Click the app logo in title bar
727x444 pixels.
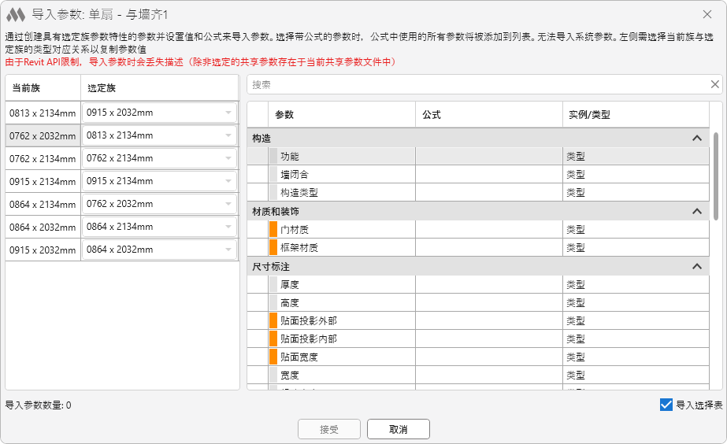coord(16,14)
